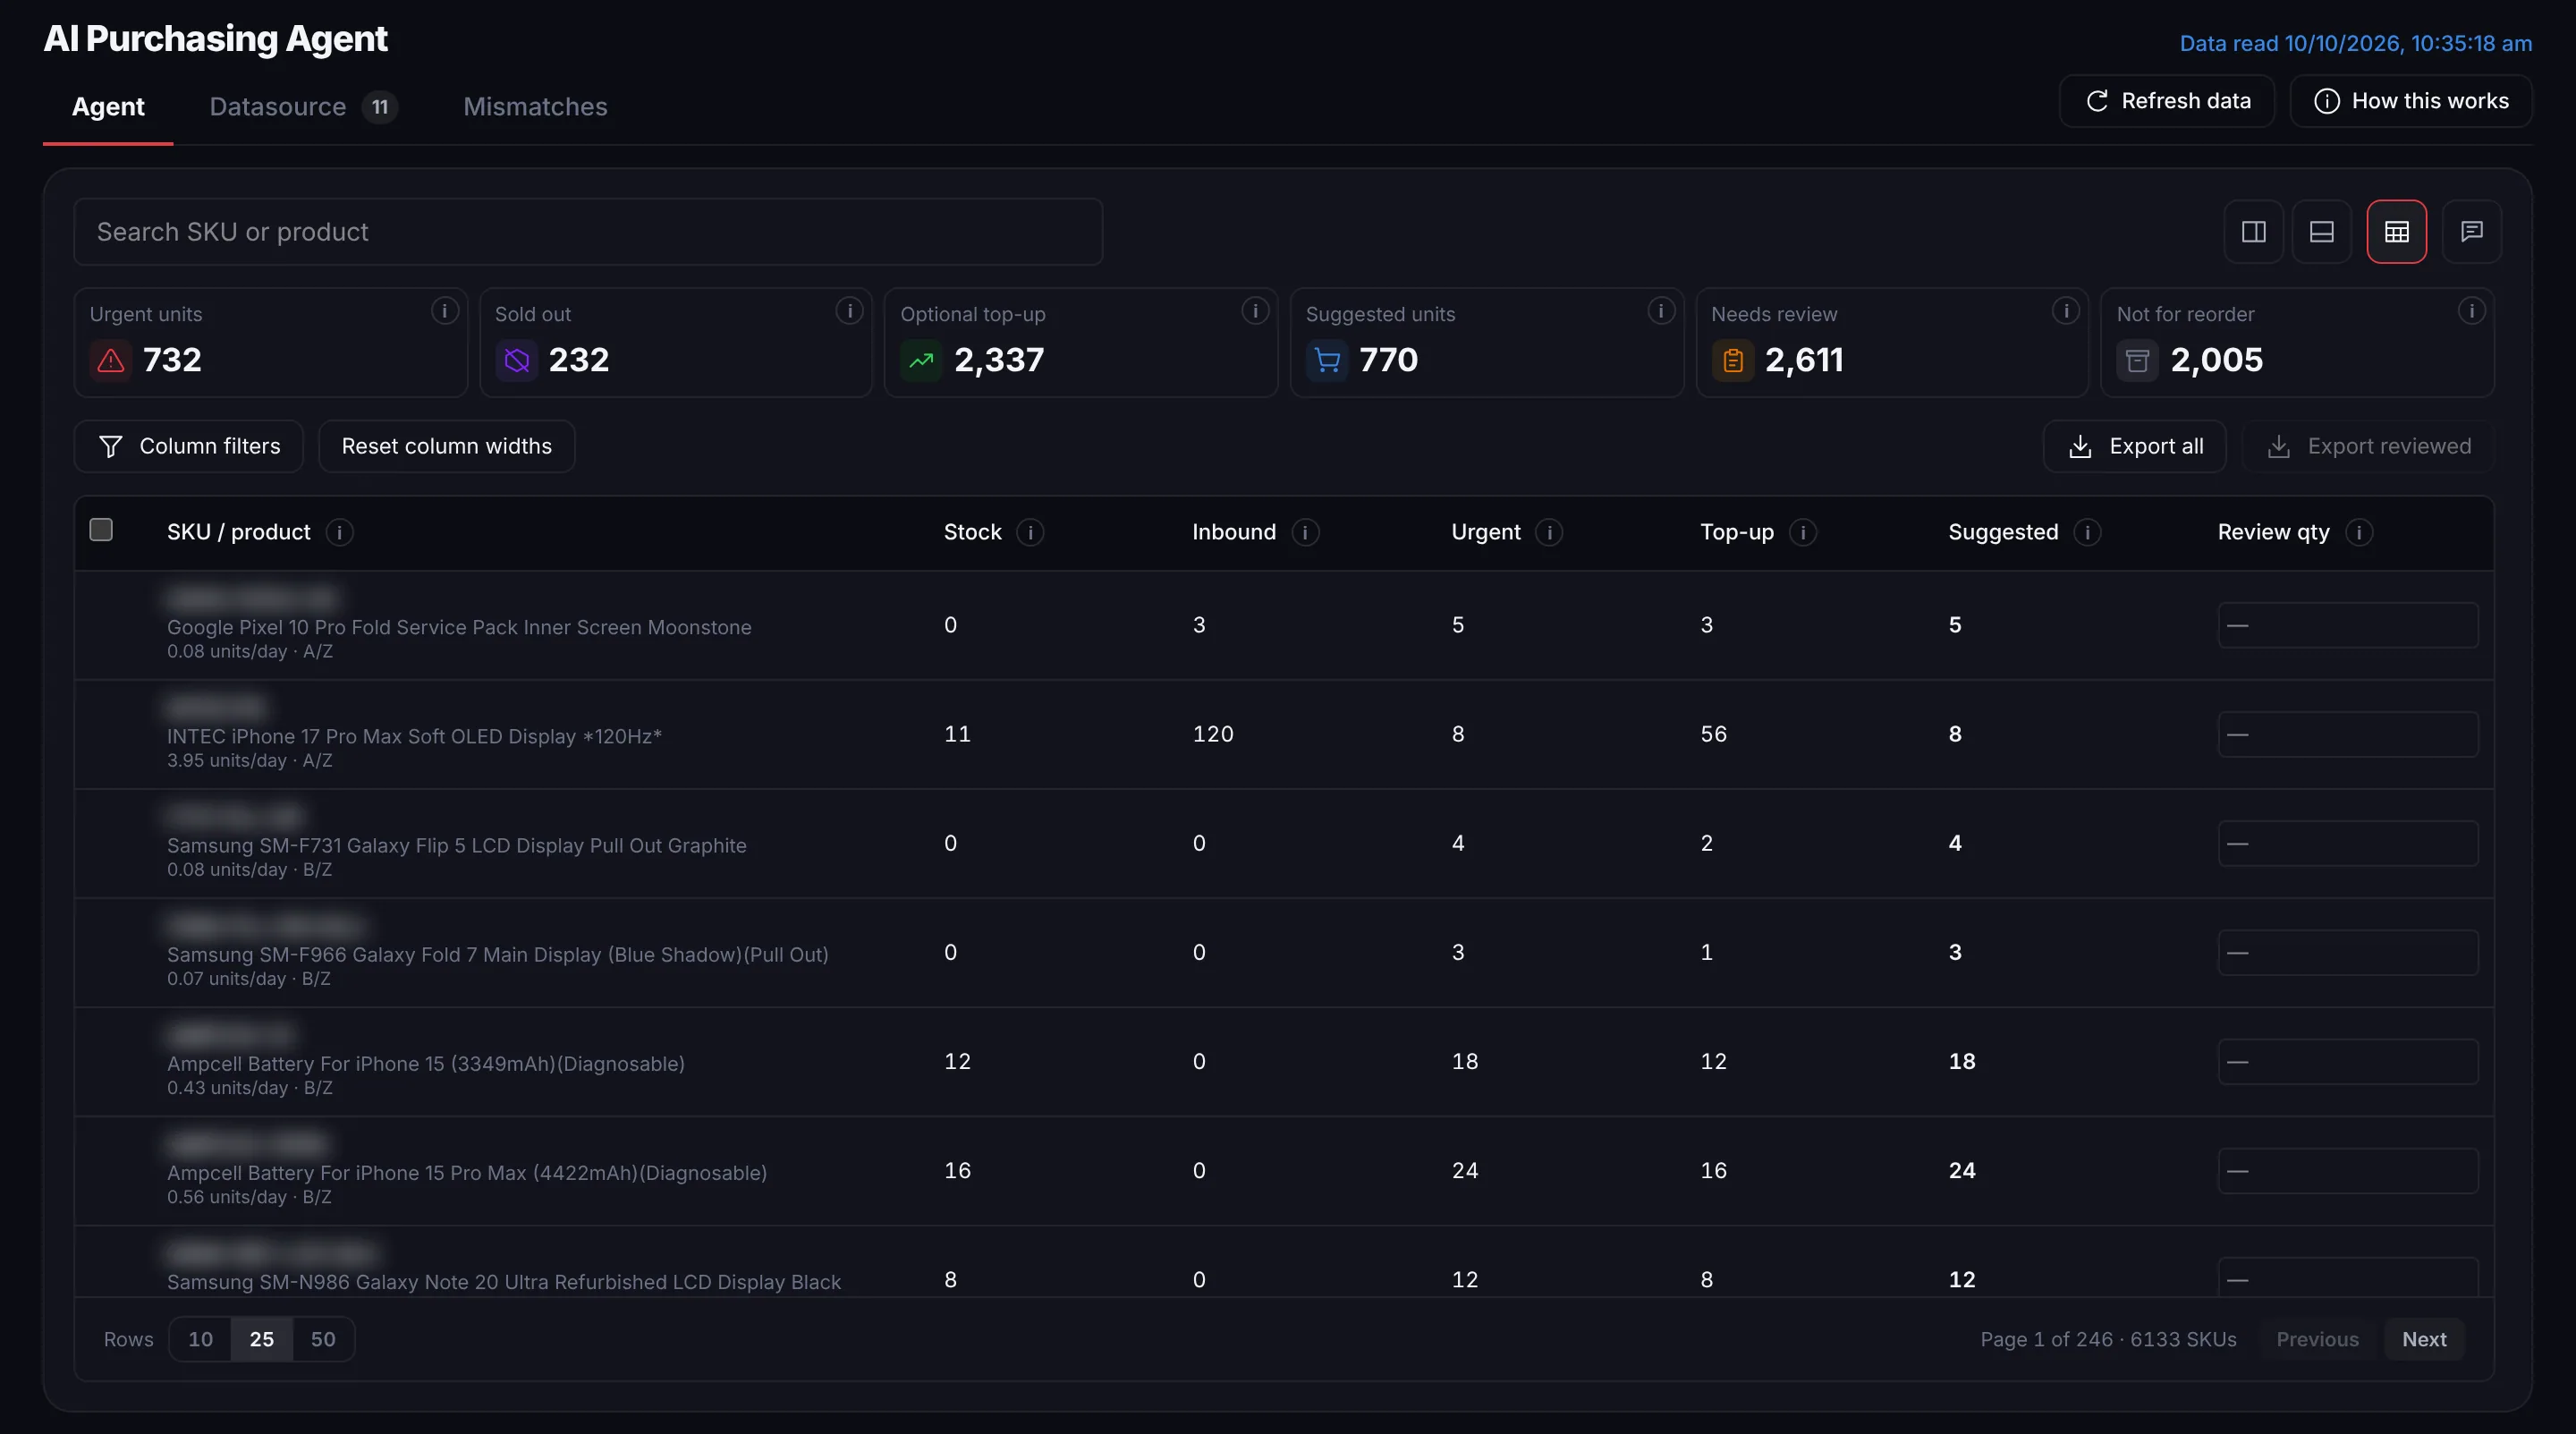This screenshot has height=1434, width=2576.
Task: Show info for Sold out card
Action: click(849, 311)
